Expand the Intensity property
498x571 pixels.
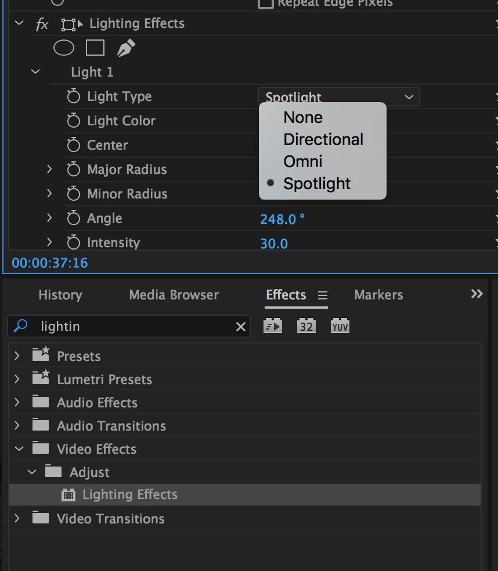coord(49,242)
